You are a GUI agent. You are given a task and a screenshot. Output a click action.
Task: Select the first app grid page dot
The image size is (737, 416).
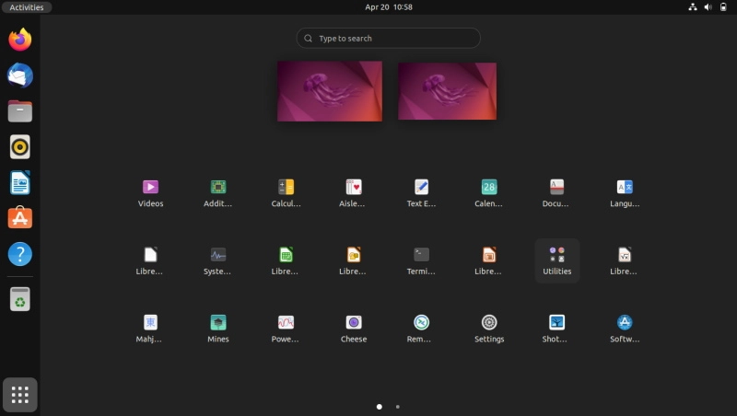coord(380,407)
